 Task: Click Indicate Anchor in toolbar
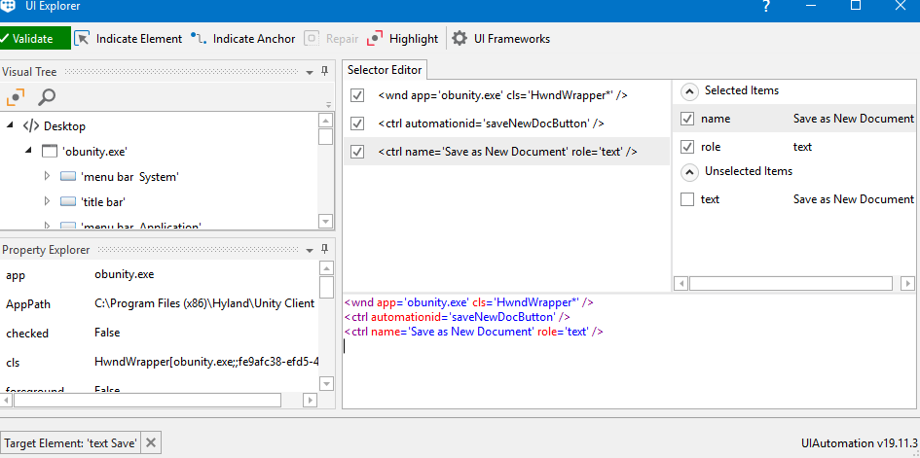[243, 39]
